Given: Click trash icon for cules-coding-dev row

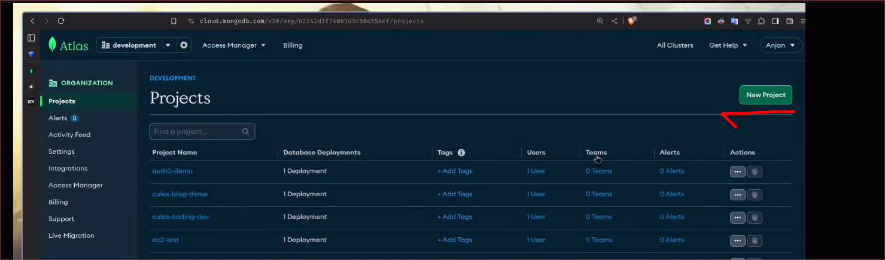Looking at the screenshot, I should point(755,218).
